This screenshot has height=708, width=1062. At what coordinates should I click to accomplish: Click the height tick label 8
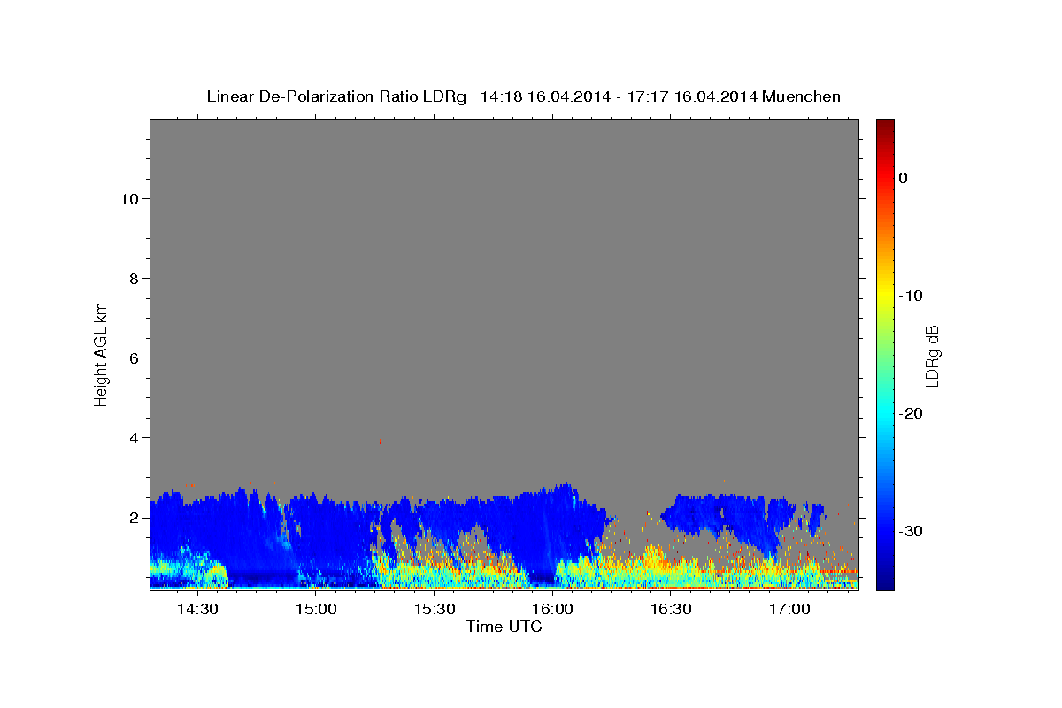132,278
